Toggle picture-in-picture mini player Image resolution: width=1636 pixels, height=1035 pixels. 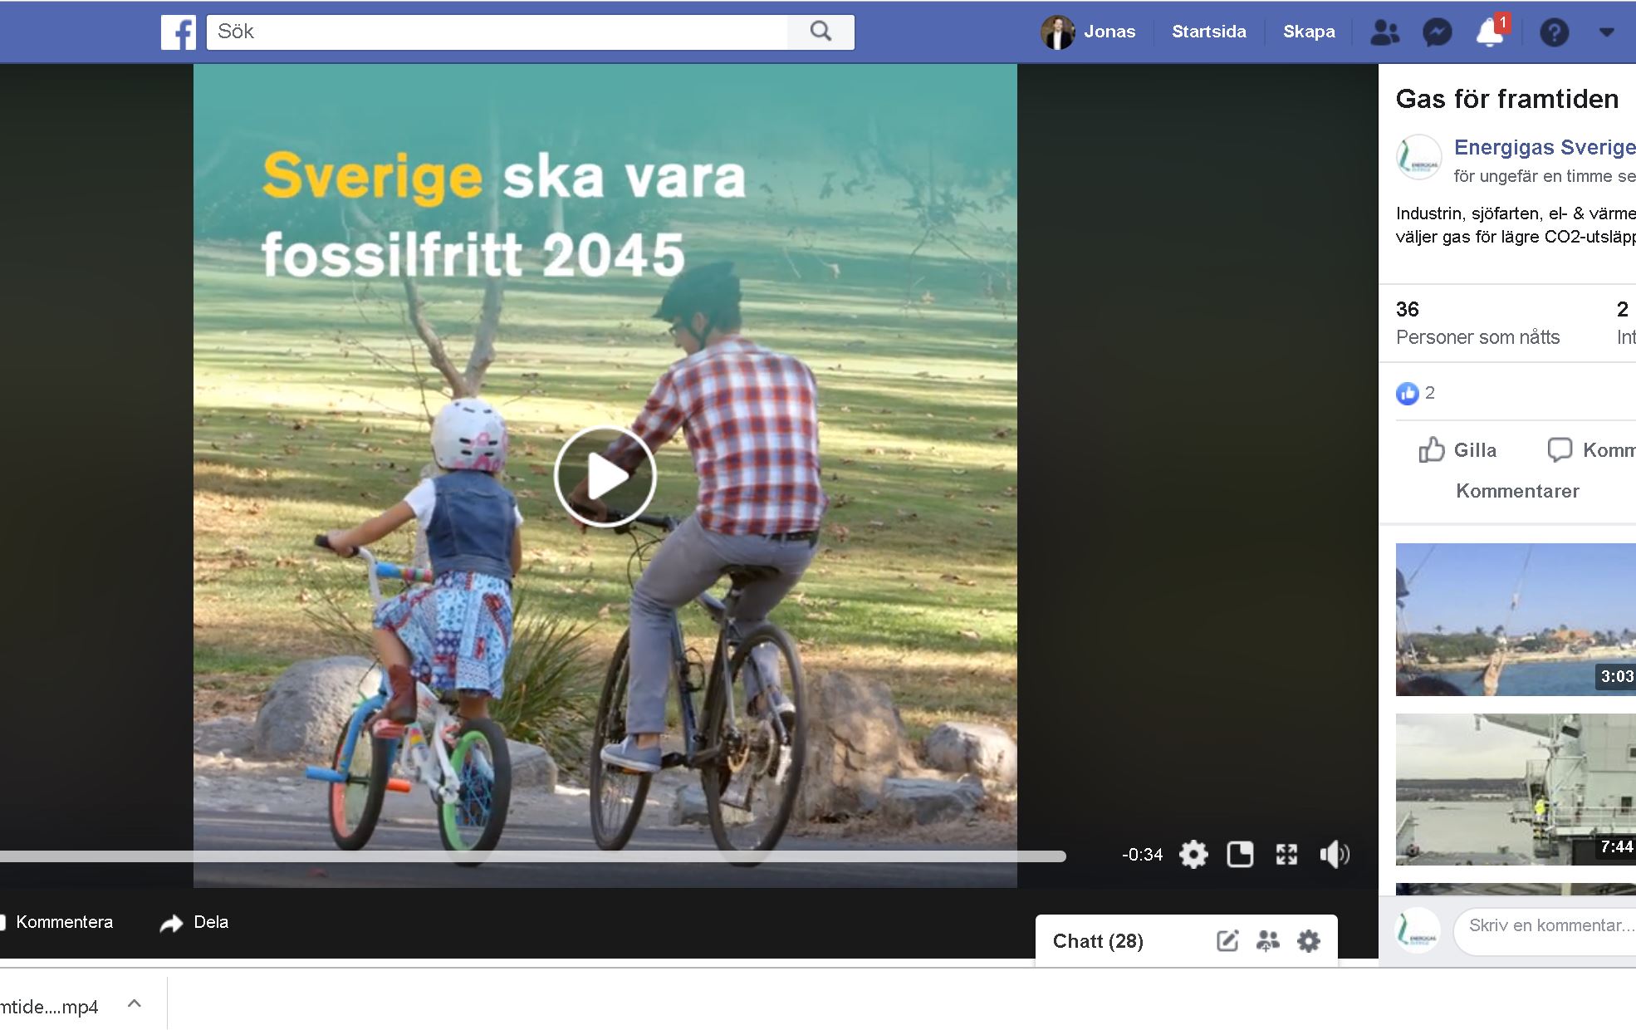tap(1240, 854)
